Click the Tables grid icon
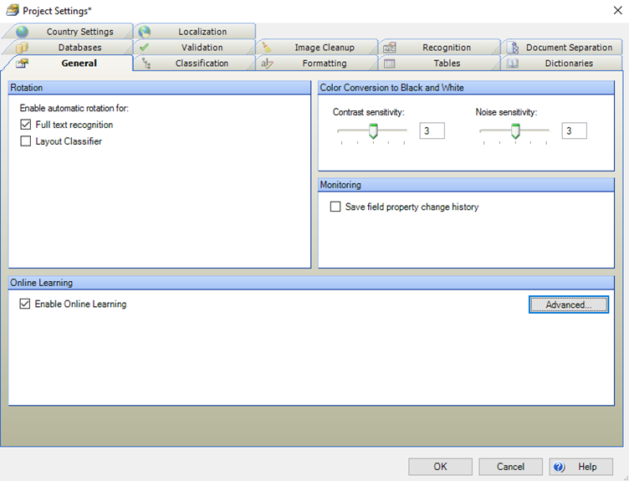Viewport: 629px width, 481px height. 389,64
